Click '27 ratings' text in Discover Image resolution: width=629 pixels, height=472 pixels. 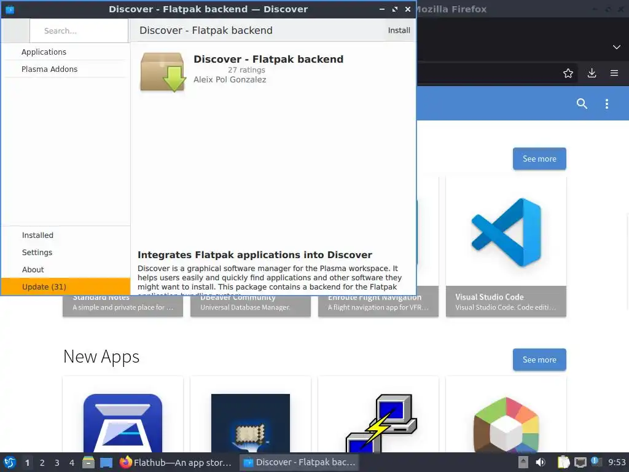click(x=246, y=70)
